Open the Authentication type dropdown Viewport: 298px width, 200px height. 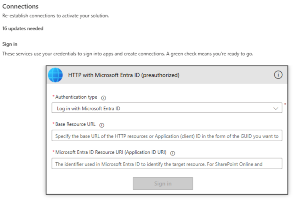point(167,108)
